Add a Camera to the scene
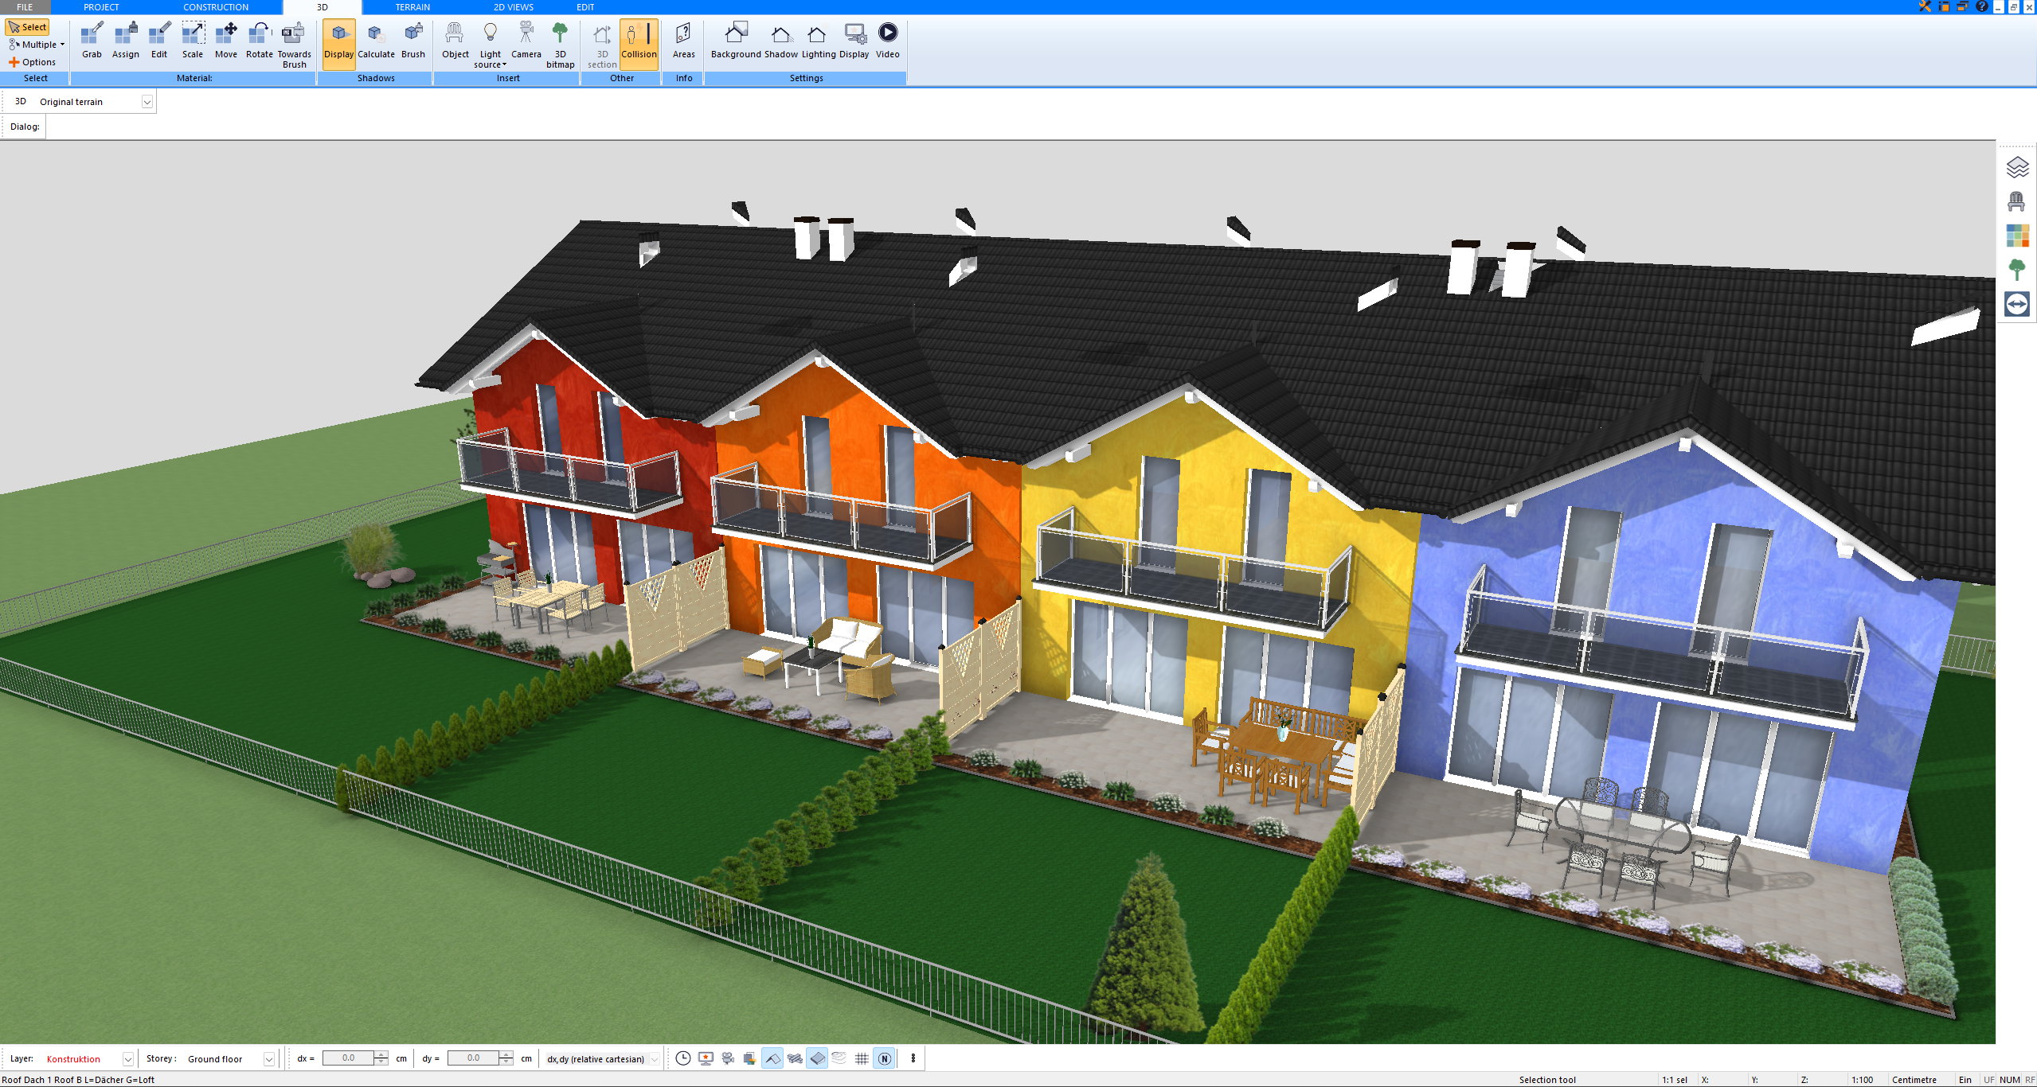2037x1087 pixels. click(x=526, y=41)
